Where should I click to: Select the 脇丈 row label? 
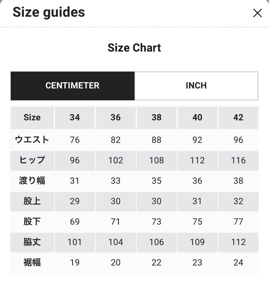pos(32,242)
